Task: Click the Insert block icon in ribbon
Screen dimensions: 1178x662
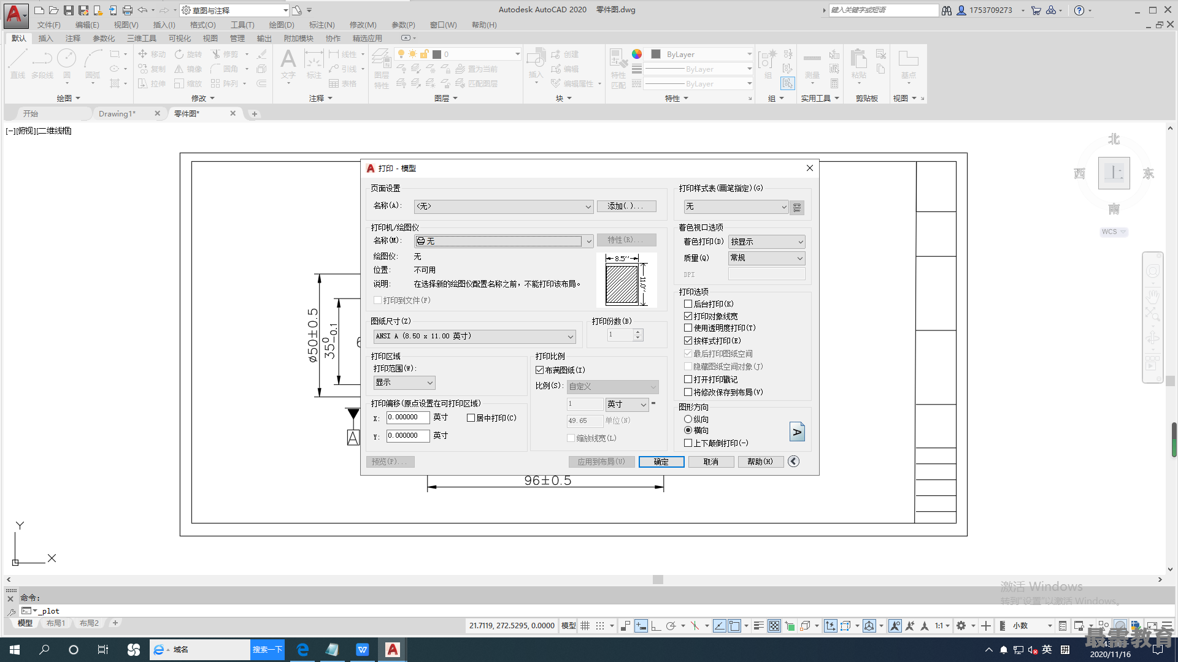Action: click(x=536, y=64)
